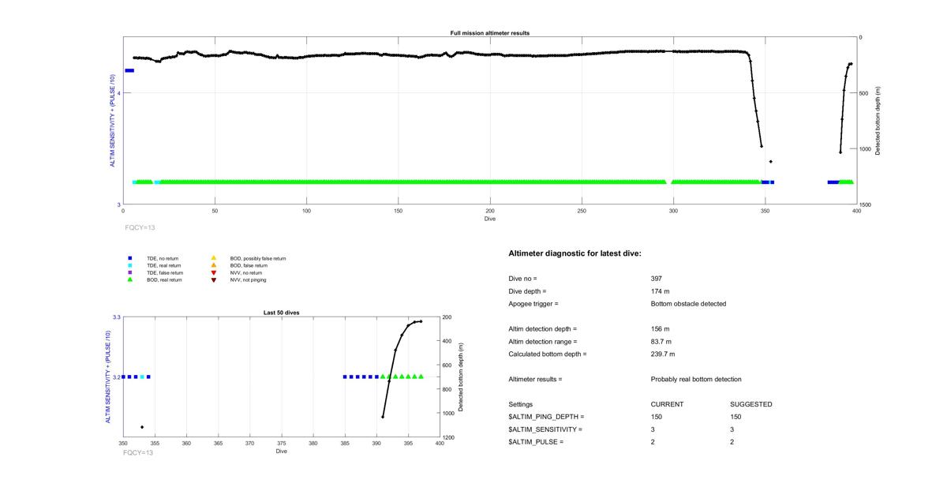
Task: Click the 'Probably real bottom detection' result
Action: 696,380
